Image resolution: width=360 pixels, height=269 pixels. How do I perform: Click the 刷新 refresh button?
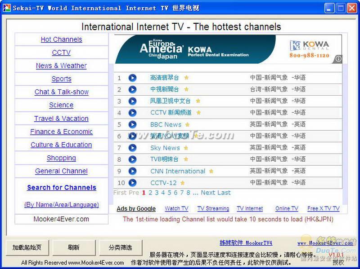tap(74, 247)
